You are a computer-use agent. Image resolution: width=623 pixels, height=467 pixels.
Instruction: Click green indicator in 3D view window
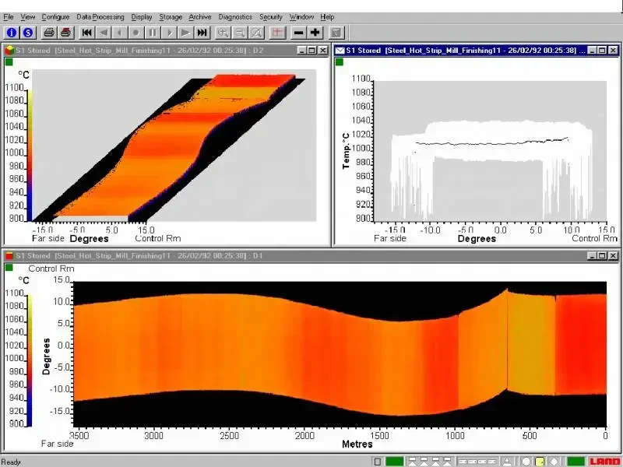pyautogui.click(x=9, y=62)
